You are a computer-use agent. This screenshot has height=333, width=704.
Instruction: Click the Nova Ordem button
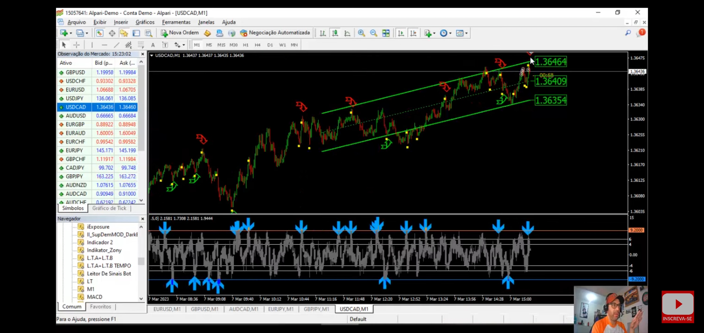coord(180,33)
